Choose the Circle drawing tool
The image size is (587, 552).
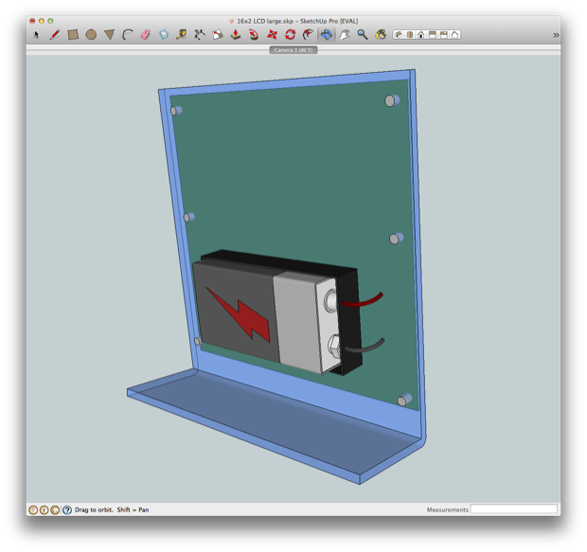tap(91, 35)
